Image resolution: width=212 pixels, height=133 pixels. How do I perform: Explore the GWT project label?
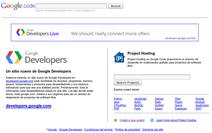pyautogui.click(x=199, y=108)
